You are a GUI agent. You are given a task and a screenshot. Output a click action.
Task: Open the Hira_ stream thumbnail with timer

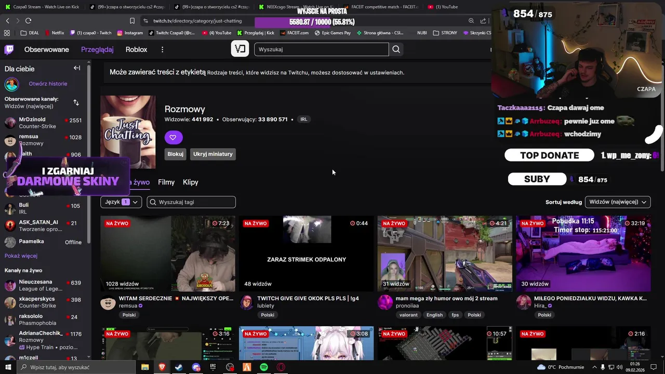[x=583, y=253]
